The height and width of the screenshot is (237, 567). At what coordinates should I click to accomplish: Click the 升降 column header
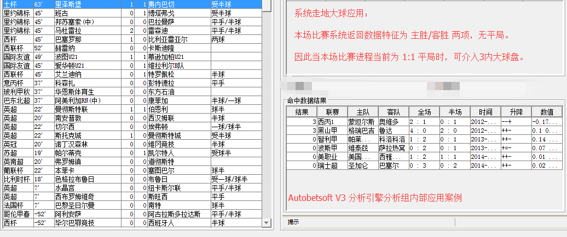pyautogui.click(x=516, y=112)
